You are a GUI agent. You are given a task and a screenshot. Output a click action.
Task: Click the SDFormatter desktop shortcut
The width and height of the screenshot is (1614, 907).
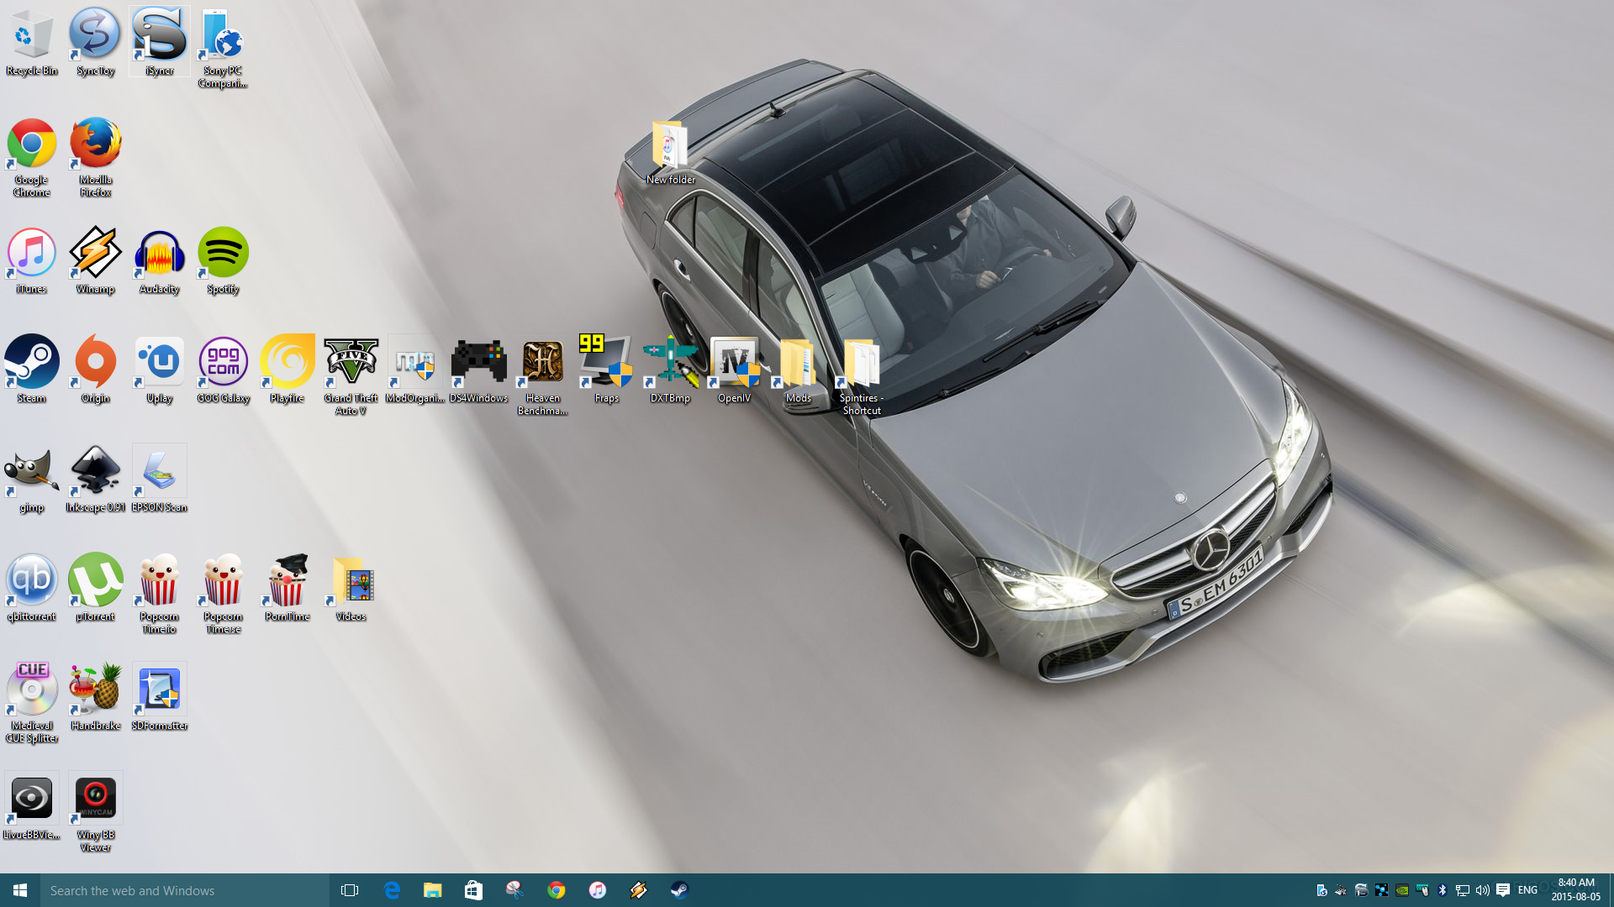point(160,697)
